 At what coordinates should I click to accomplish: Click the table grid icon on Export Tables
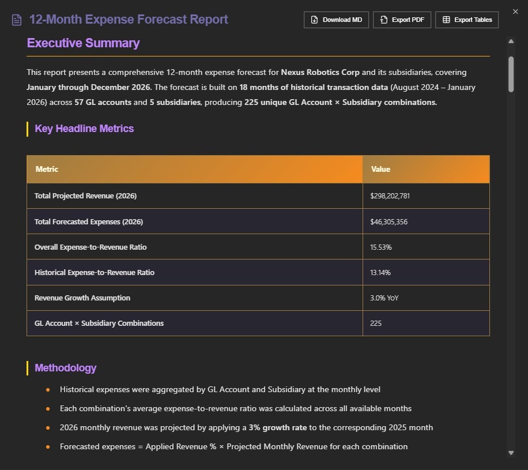(x=446, y=19)
